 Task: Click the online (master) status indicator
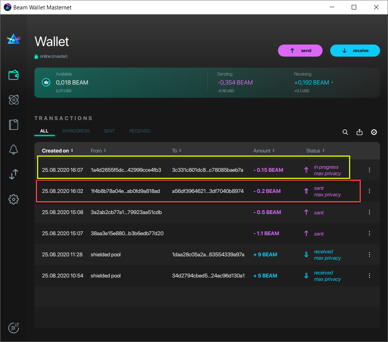[50, 56]
